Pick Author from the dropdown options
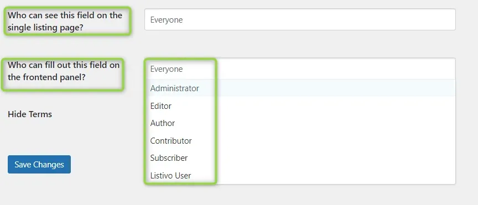This screenshot has width=478, height=205. pos(300,123)
